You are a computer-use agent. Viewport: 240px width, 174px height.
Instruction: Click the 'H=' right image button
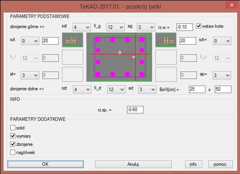click(166, 40)
